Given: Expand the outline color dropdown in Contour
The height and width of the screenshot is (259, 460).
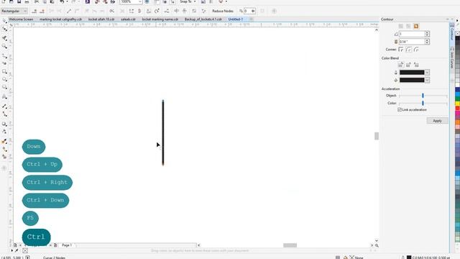Looking at the screenshot, I should [x=427, y=72].
